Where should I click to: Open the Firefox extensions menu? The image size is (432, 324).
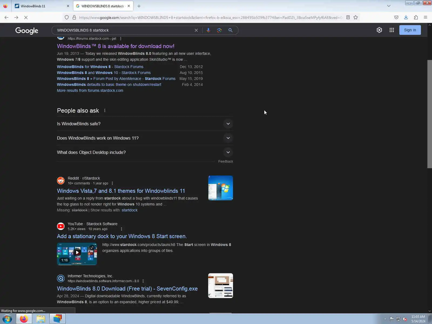pyautogui.click(x=416, y=17)
